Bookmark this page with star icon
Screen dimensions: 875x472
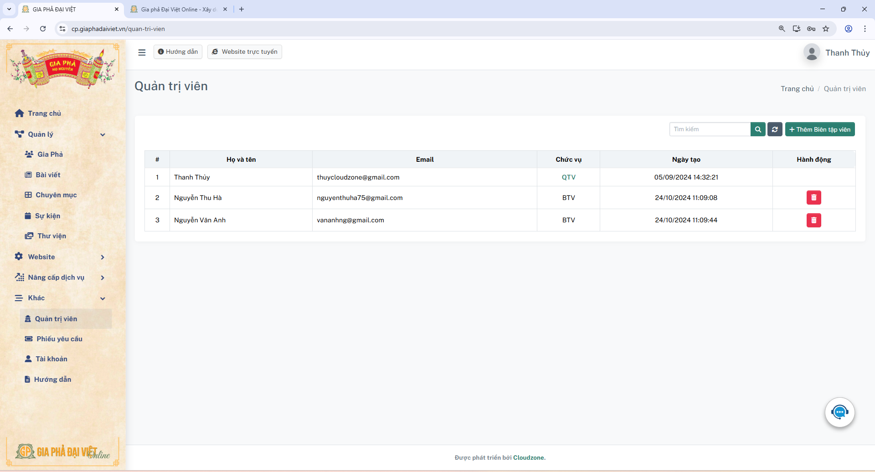click(x=826, y=29)
